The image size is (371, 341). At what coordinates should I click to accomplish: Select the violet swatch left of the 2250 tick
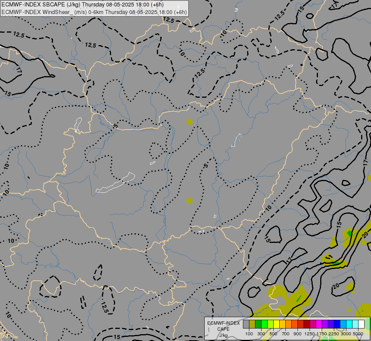(331, 324)
